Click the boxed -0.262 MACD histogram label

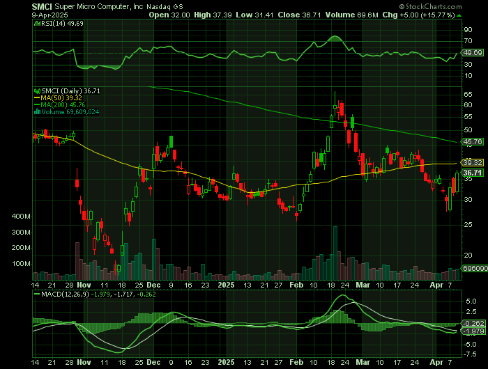coord(474,323)
